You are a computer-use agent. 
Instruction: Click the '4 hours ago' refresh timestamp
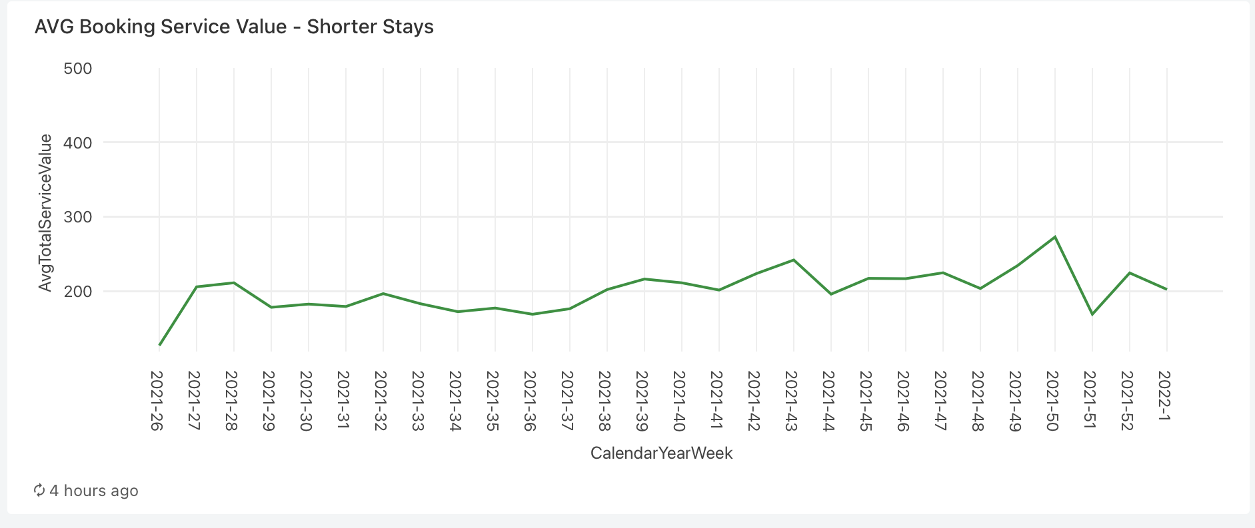(94, 491)
